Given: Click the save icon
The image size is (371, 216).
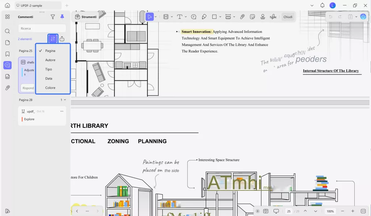Looking at the screenshot, I should [350, 17].
